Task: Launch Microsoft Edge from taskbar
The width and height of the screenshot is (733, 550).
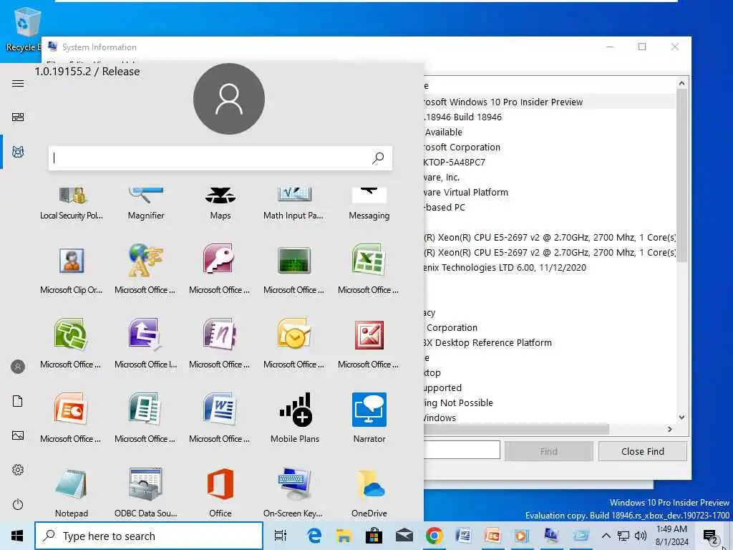Action: tap(314, 536)
